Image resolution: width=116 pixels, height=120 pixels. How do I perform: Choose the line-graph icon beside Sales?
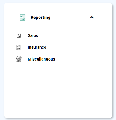click(19, 35)
